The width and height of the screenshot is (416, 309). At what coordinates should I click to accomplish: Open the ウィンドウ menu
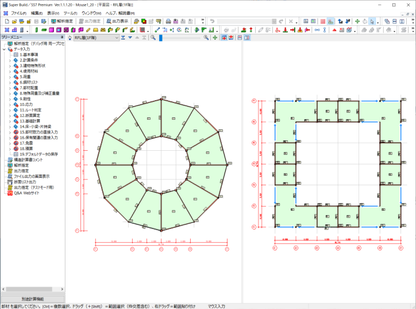(x=91, y=13)
